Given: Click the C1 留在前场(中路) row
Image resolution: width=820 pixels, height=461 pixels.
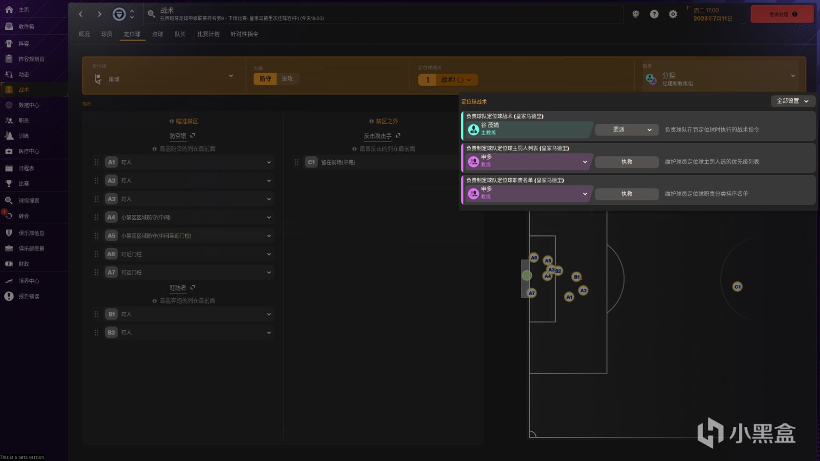Looking at the screenshot, I should point(382,162).
